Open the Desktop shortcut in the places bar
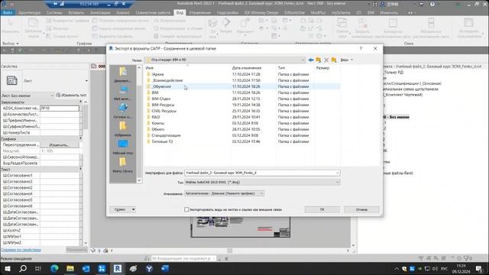 tap(122, 147)
